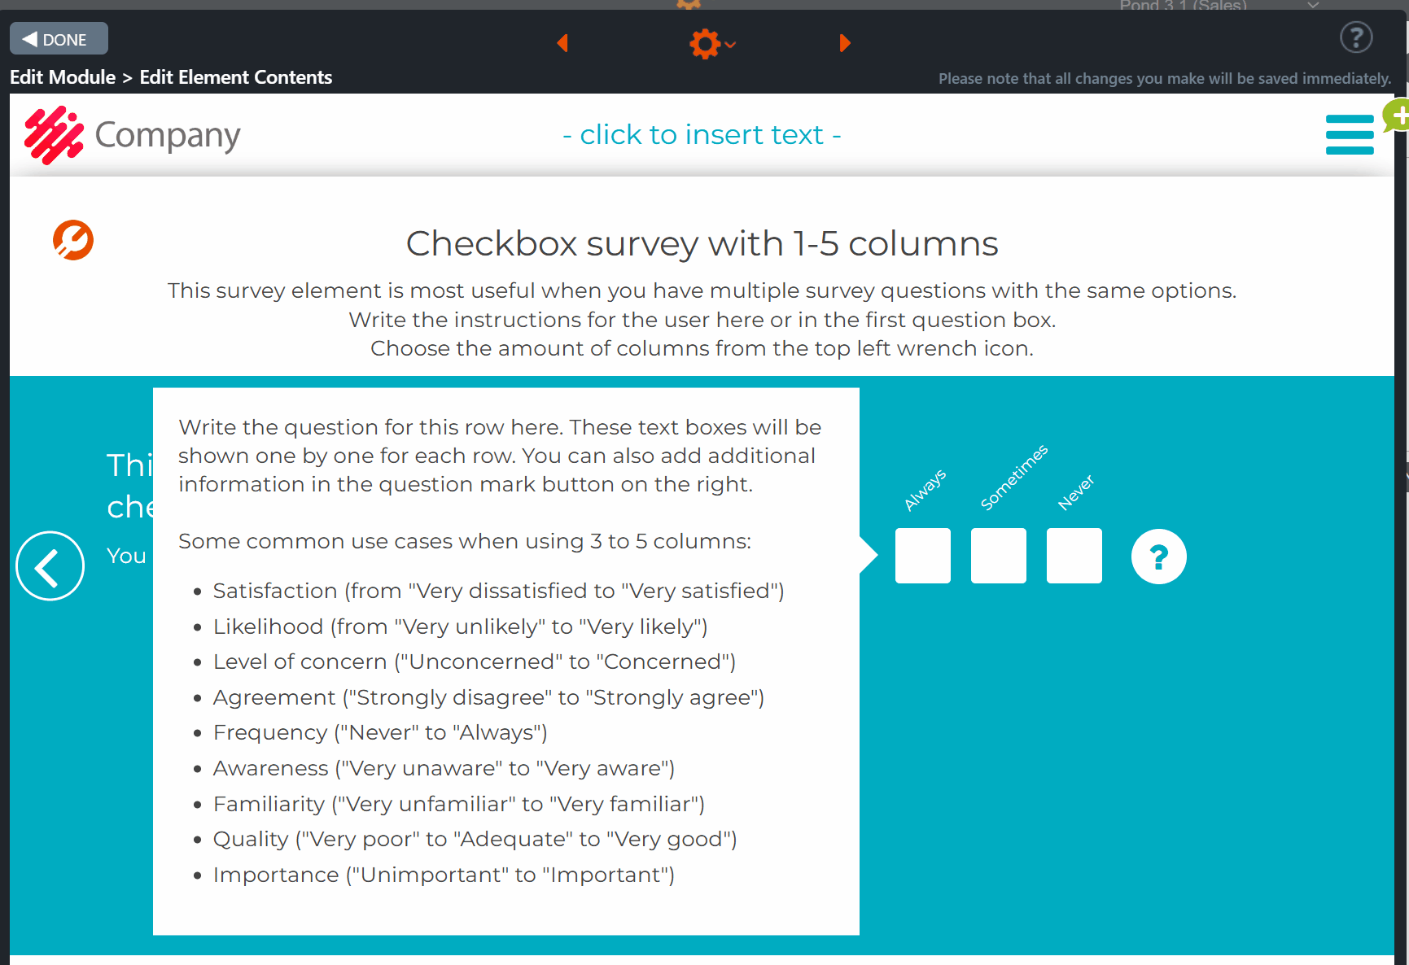Click the Awareness bullet item

(x=444, y=768)
